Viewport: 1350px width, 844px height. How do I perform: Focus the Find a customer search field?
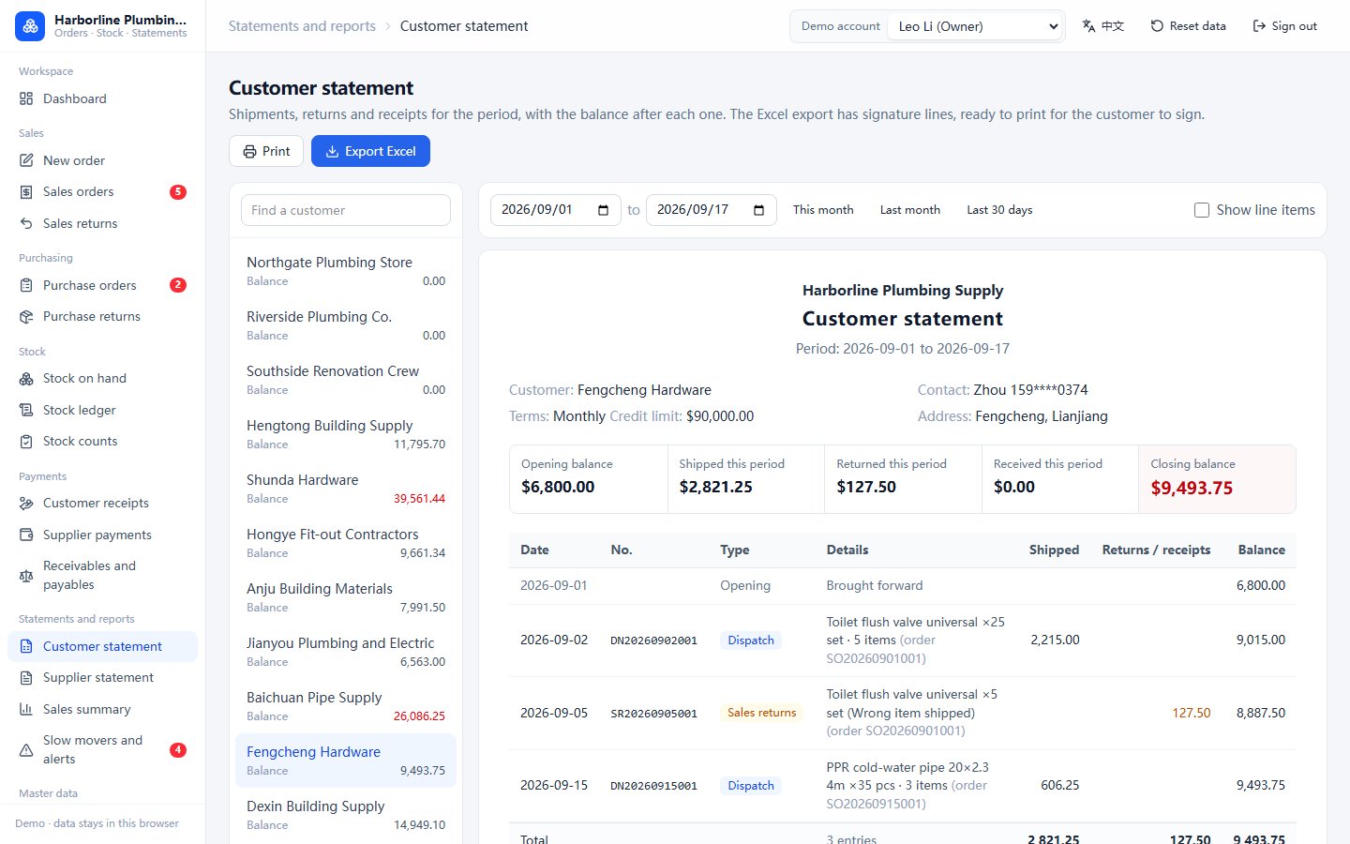point(346,210)
